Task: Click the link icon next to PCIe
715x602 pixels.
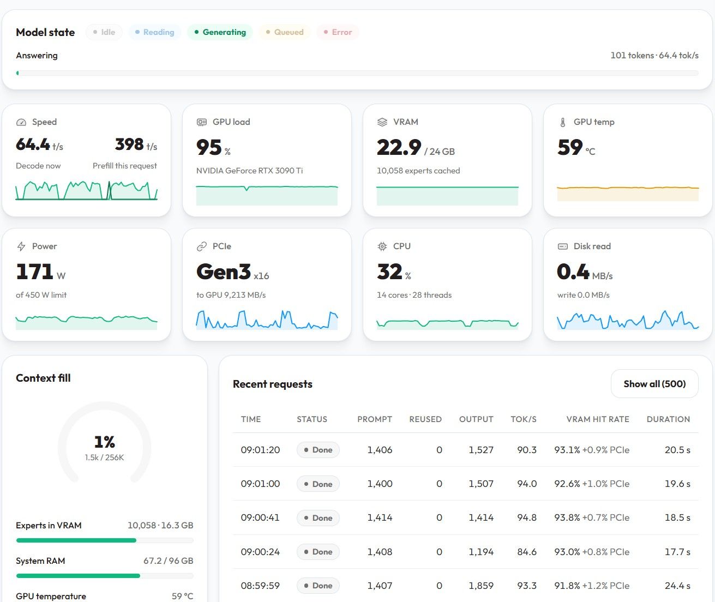Action: [x=202, y=246]
